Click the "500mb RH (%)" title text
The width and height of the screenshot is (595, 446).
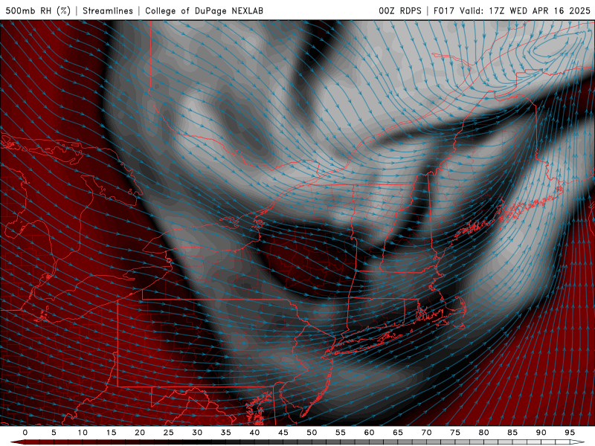coord(38,10)
